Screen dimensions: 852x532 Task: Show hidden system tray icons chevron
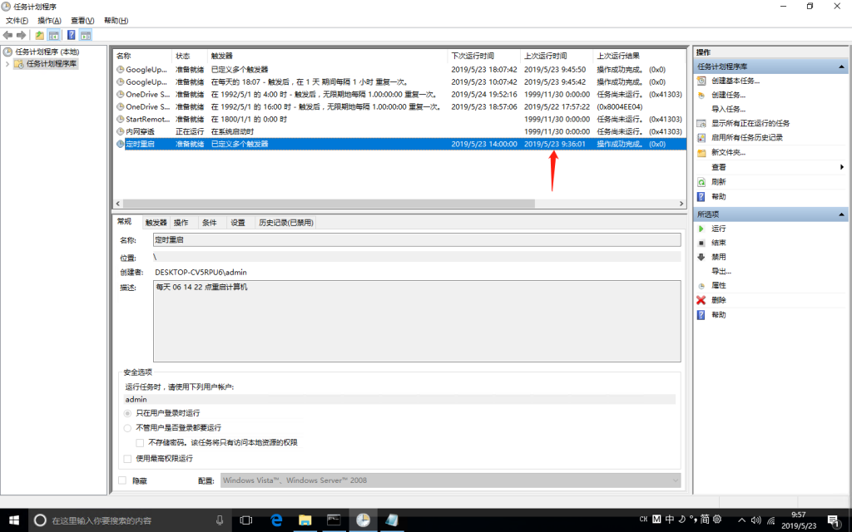pos(741,520)
